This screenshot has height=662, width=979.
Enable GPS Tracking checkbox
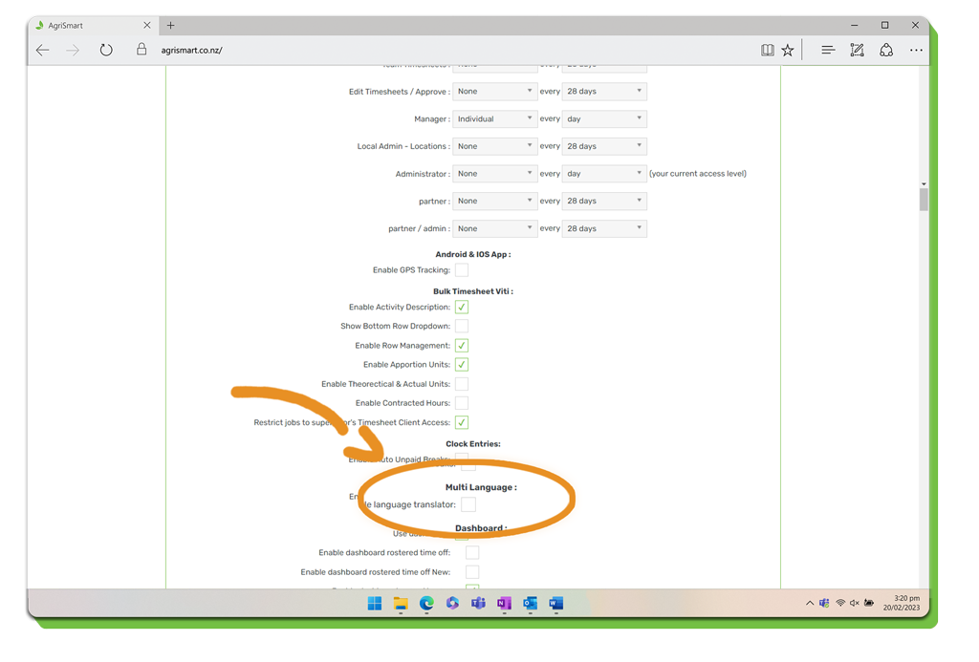(462, 270)
